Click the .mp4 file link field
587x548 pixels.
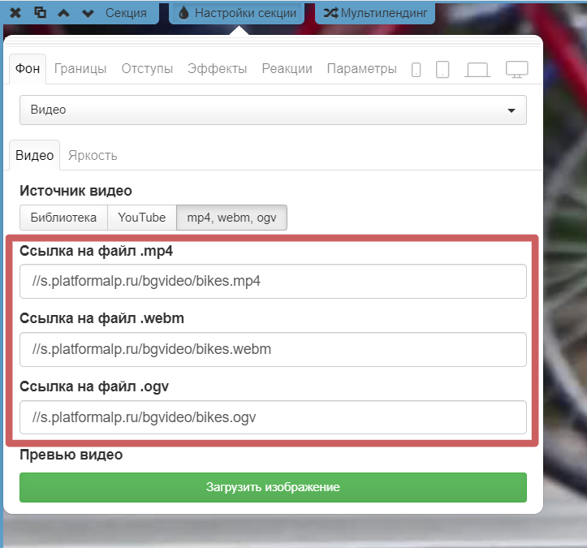[x=273, y=282]
